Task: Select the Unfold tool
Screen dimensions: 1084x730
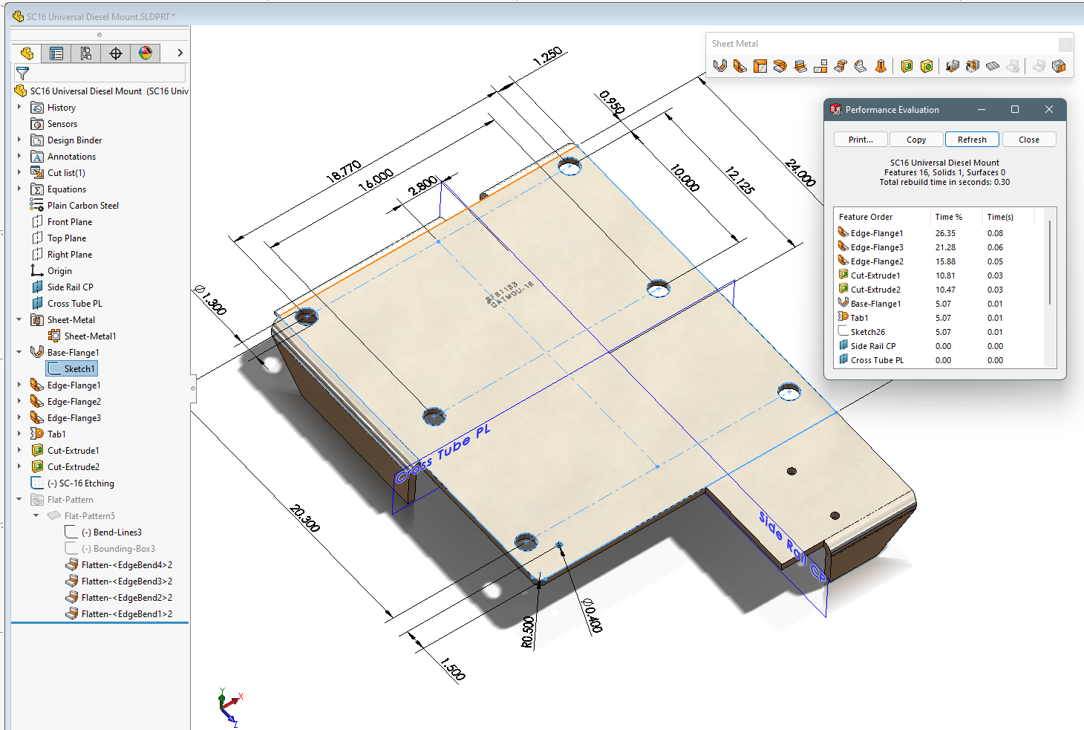Action: coord(953,66)
